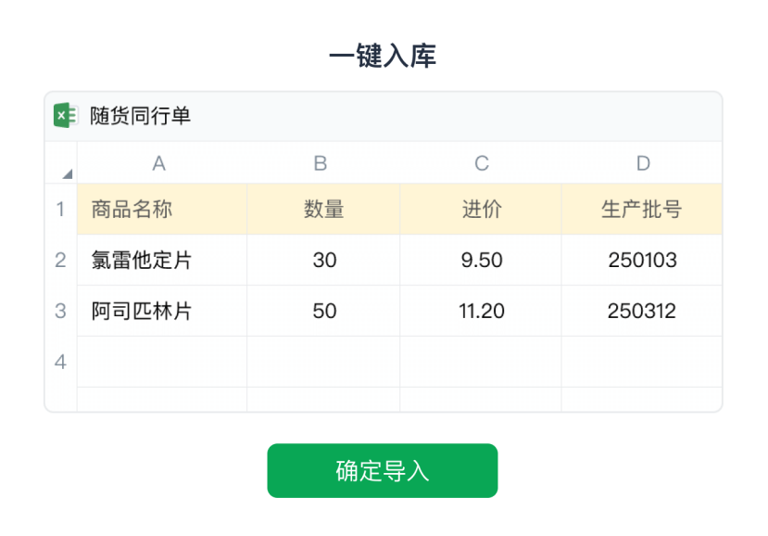Select row 4 header
The width and height of the screenshot is (768, 536).
61,362
